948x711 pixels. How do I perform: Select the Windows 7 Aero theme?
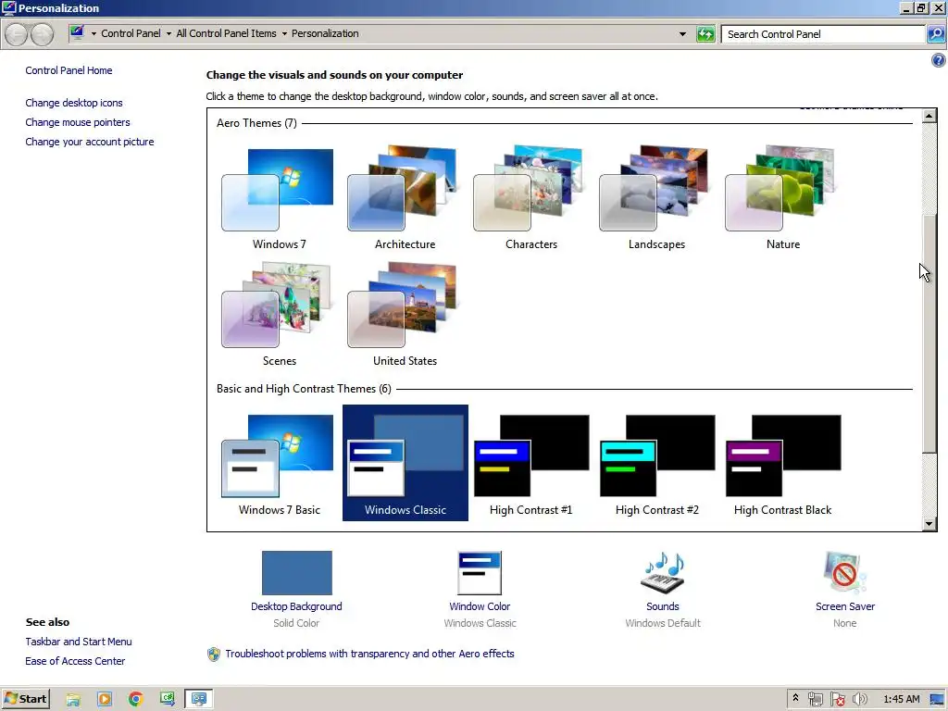279,198
